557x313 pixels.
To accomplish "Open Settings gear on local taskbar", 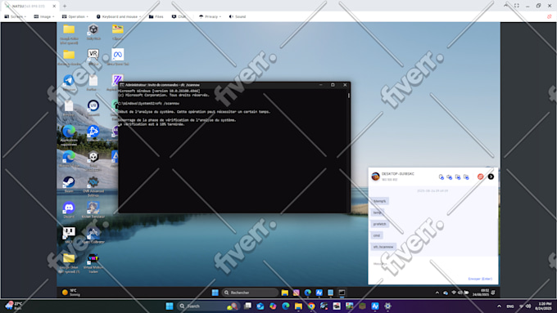I will pyautogui.click(x=387, y=306).
